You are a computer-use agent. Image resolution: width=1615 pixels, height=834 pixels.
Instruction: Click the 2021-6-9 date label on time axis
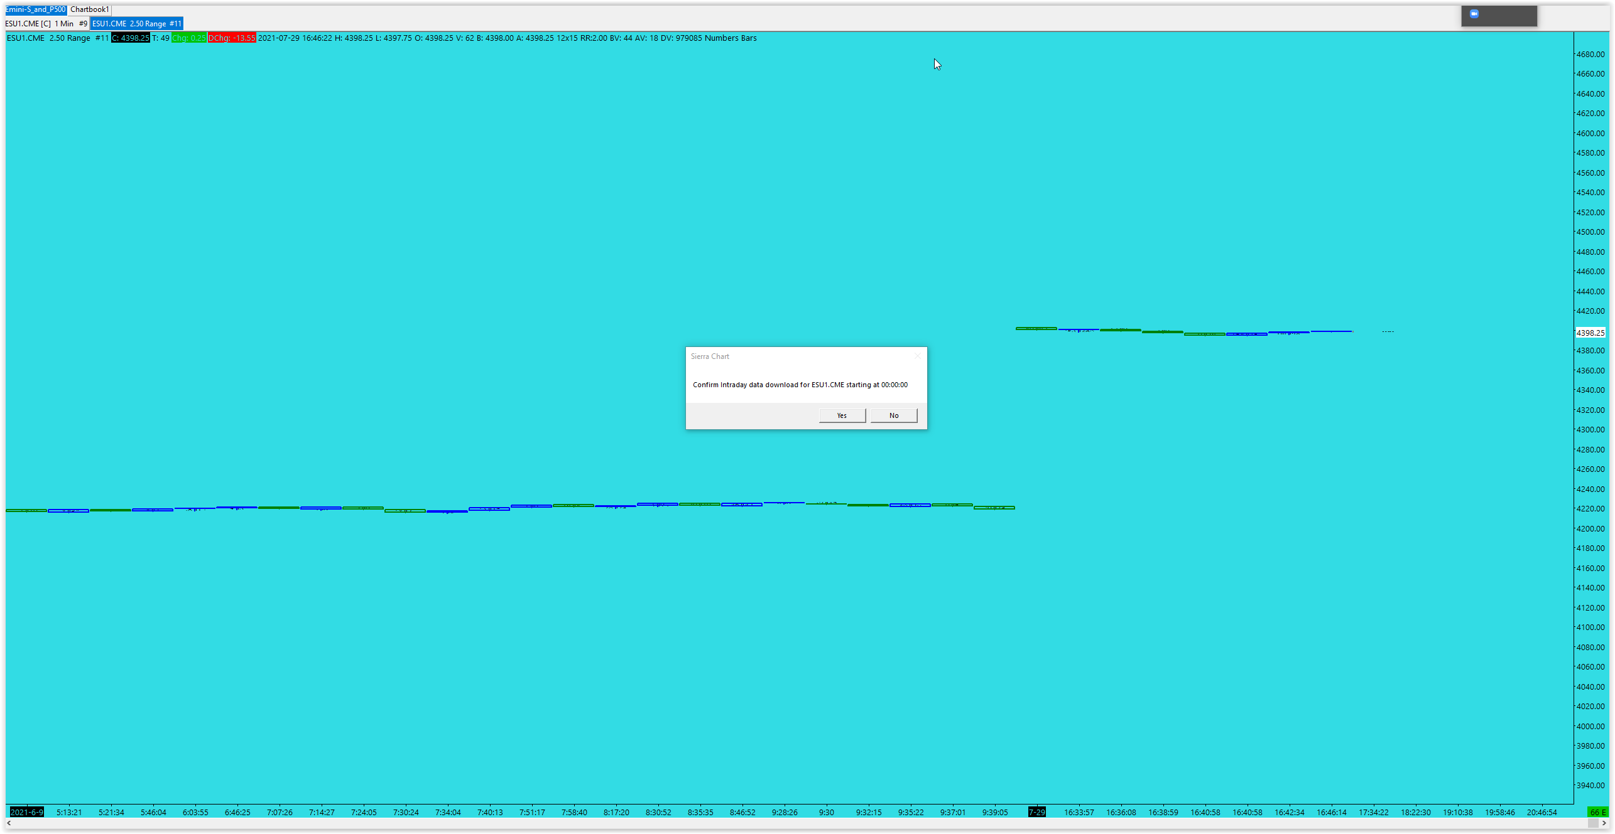coord(27,812)
